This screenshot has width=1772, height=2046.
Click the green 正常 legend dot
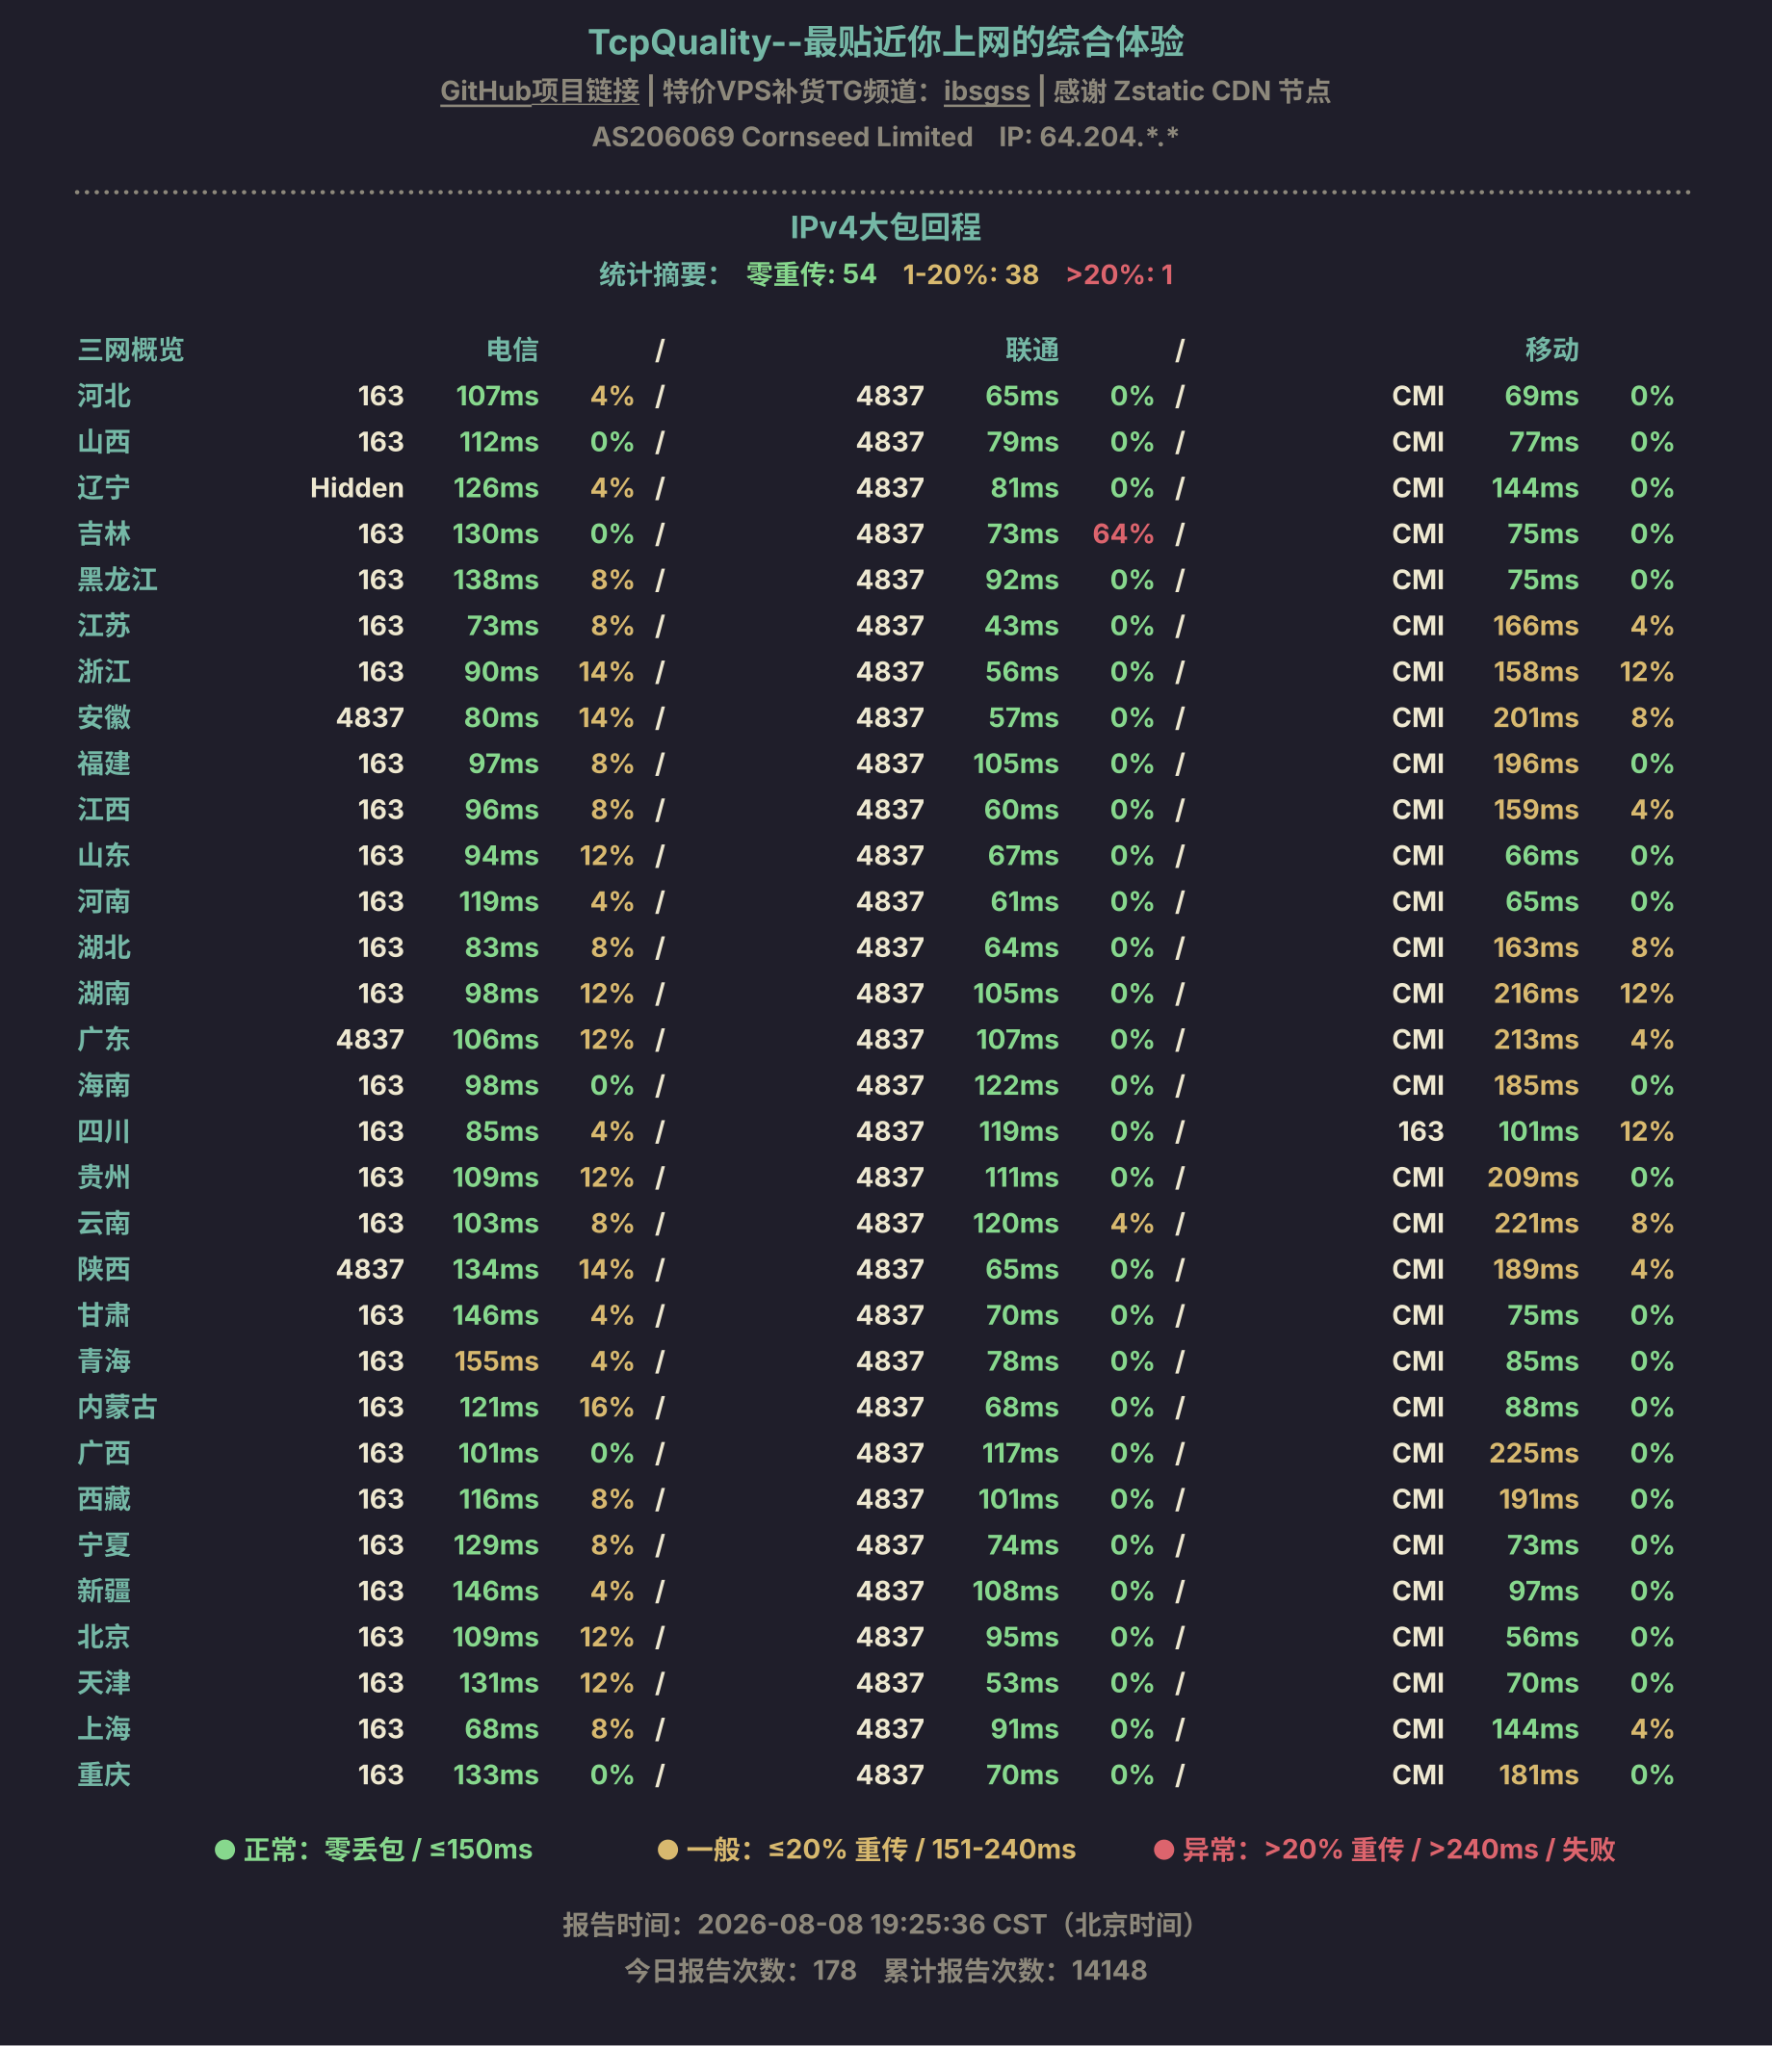click(x=224, y=1850)
